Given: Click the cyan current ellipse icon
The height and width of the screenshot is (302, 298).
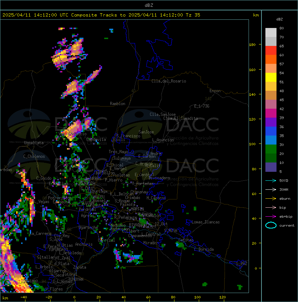Looking at the screenshot, I should (x=271, y=225).
